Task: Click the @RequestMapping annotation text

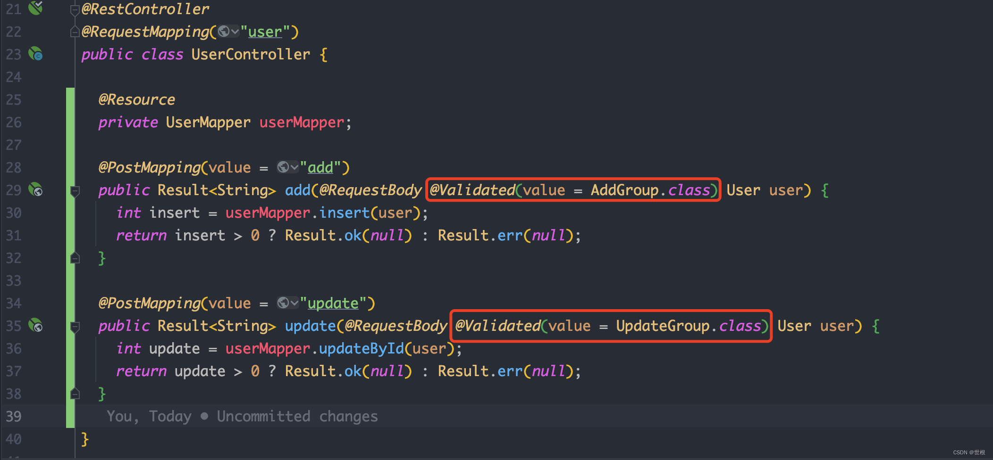Action: pyautogui.click(x=145, y=32)
